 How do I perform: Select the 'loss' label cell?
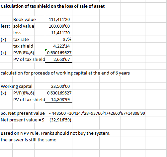pos(17,33)
